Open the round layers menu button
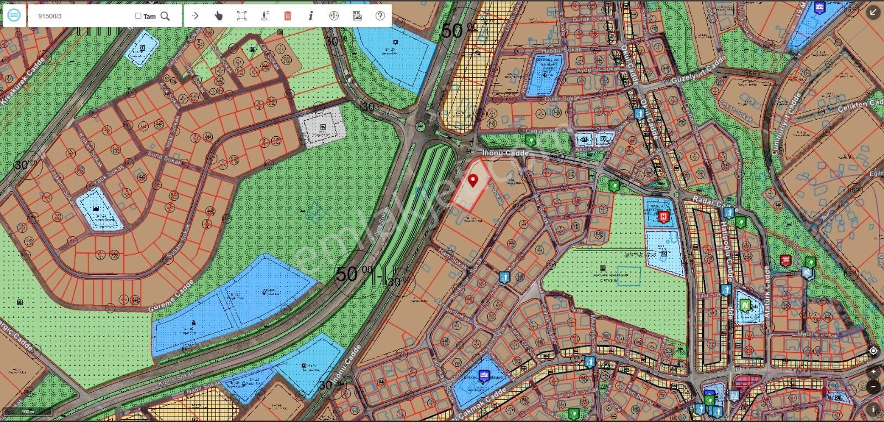 pos(14,15)
